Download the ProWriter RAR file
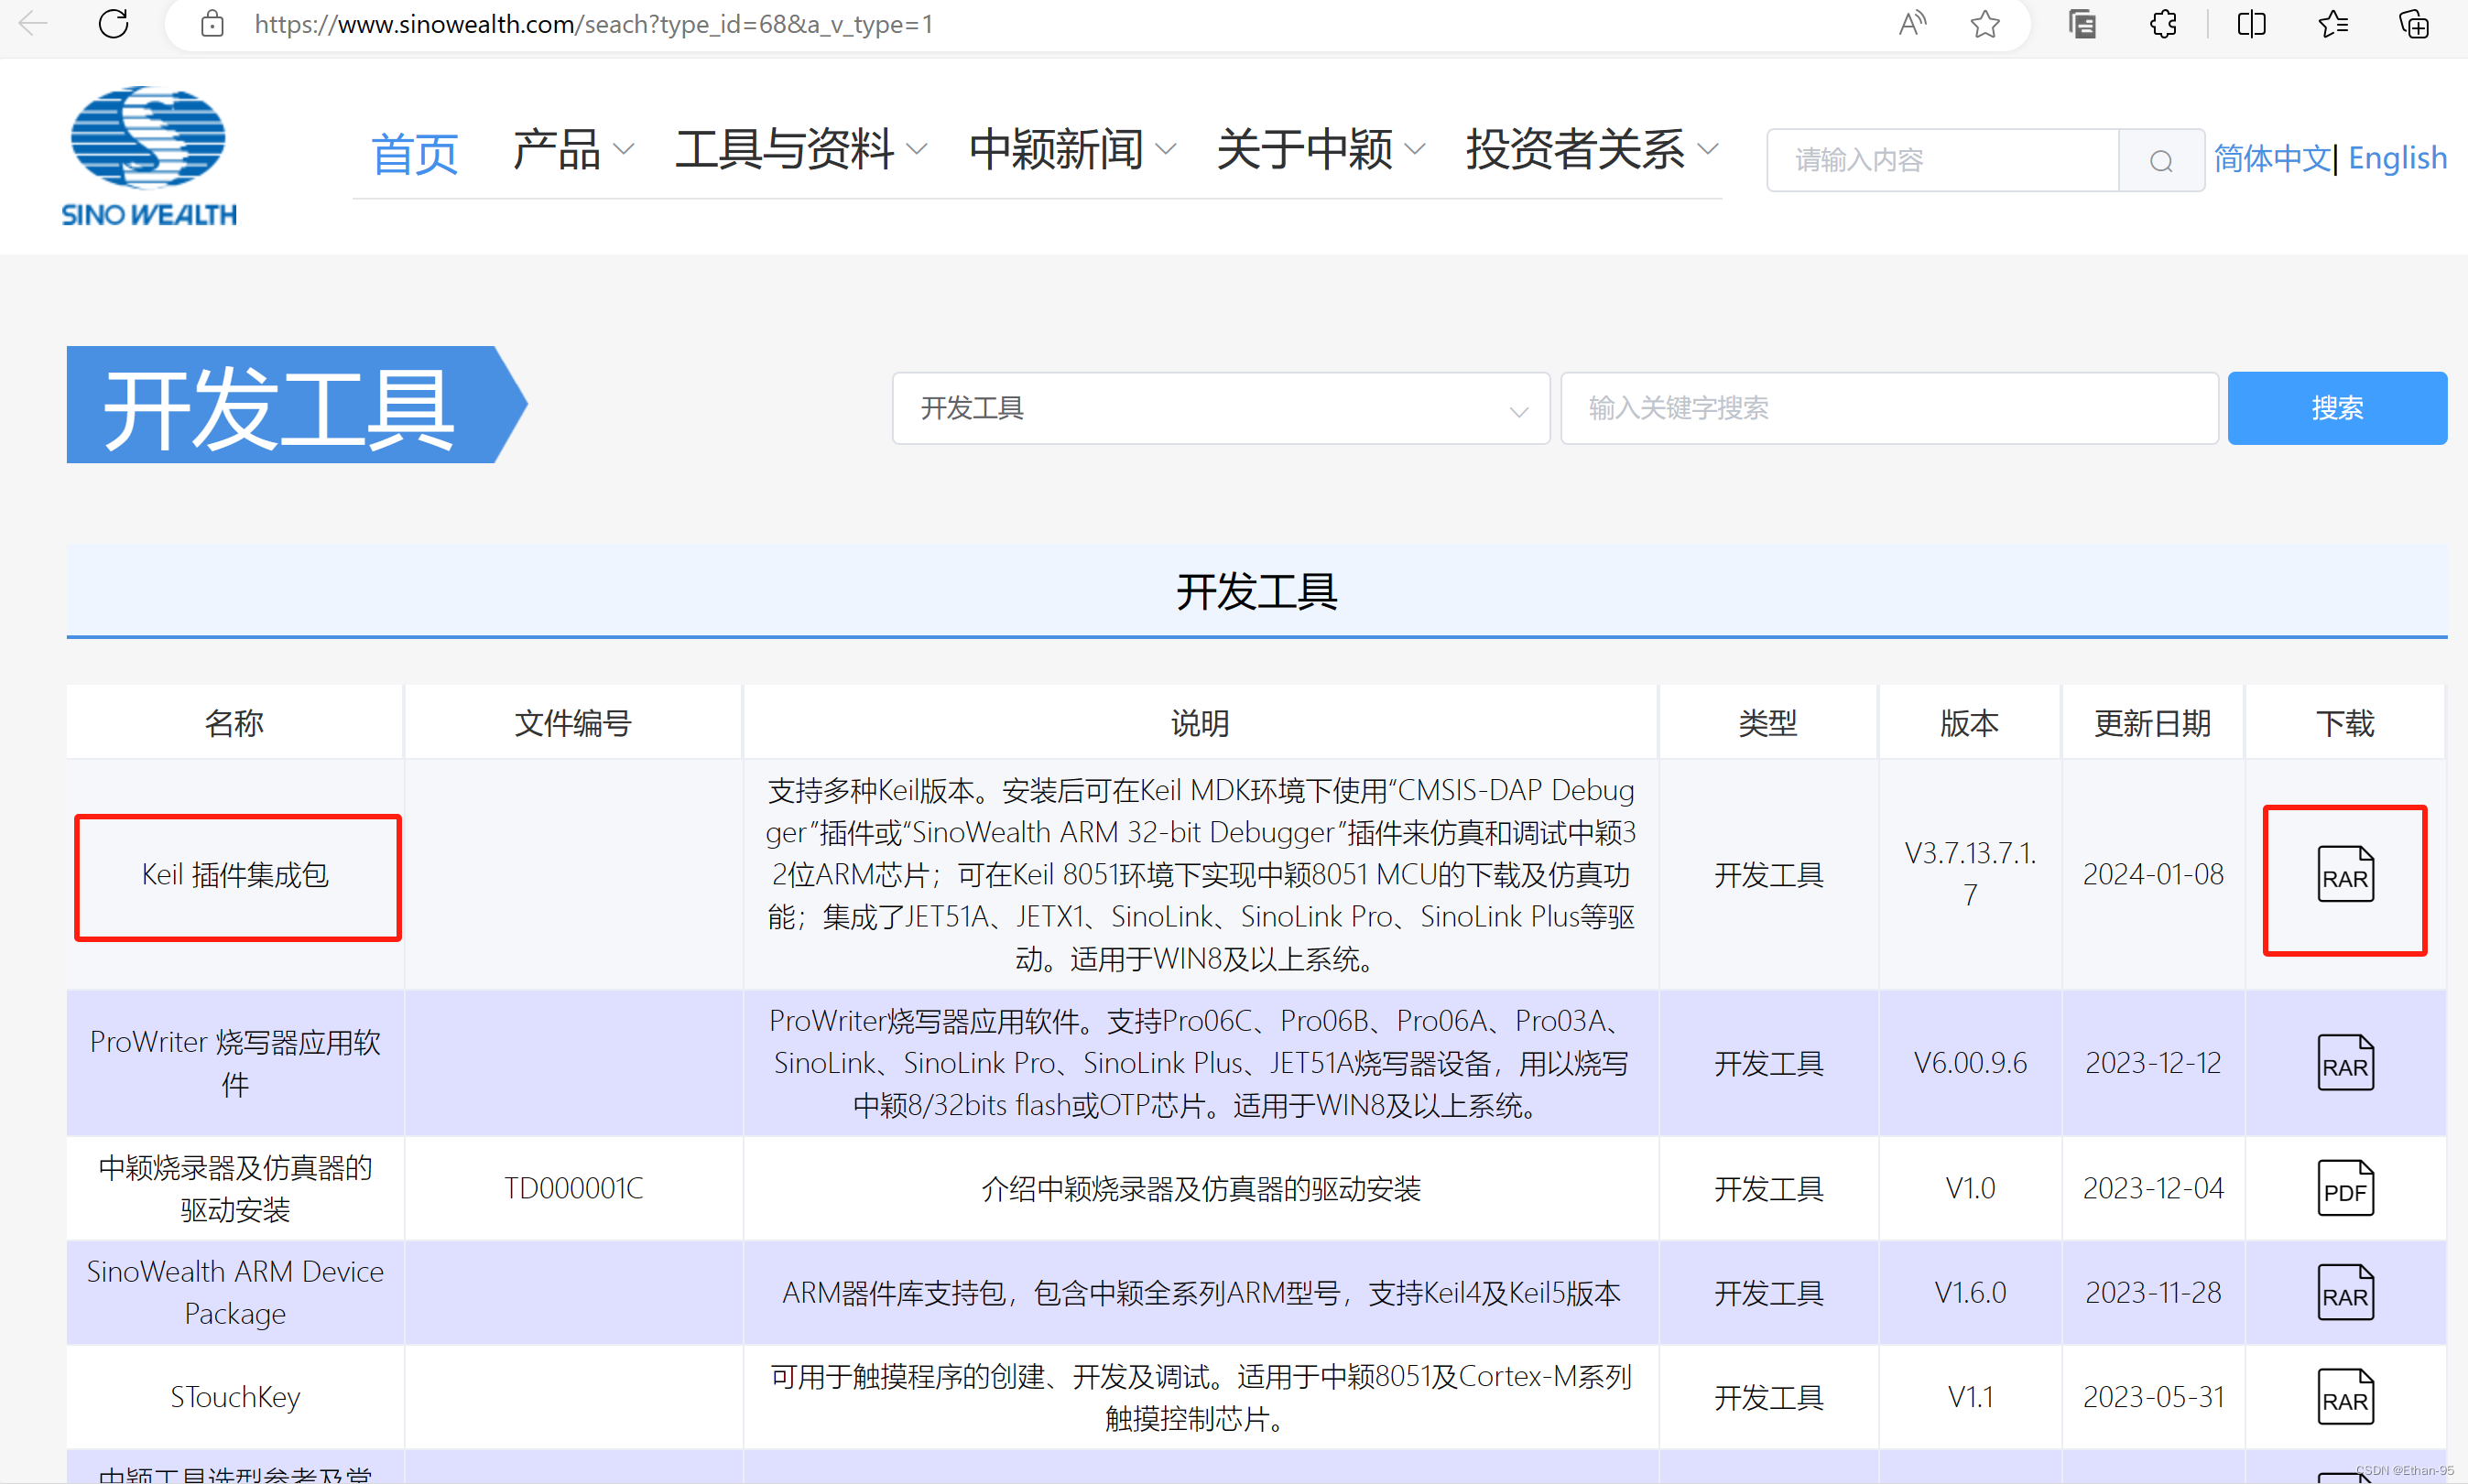 (2345, 1063)
